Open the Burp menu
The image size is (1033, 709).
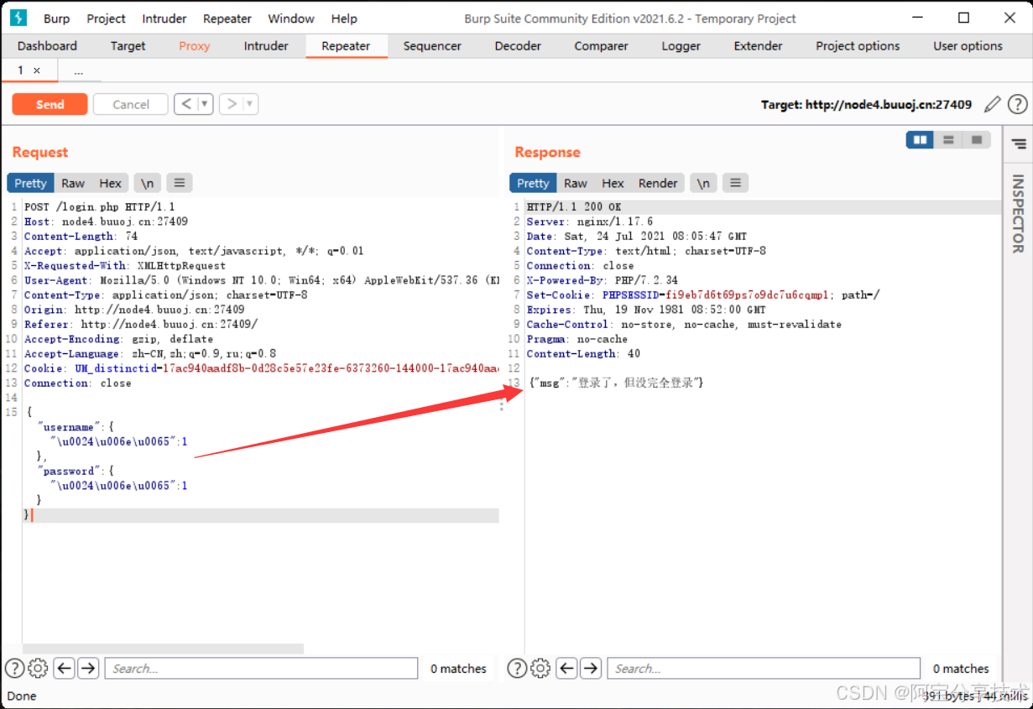(x=57, y=18)
